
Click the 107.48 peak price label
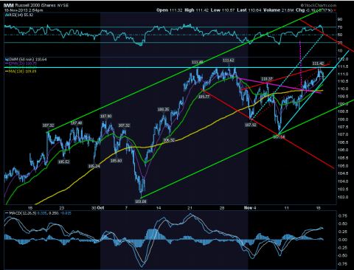coord(77,123)
